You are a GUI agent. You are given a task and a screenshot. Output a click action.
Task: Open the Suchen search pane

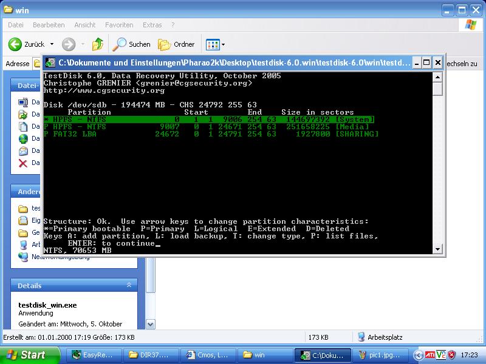(x=131, y=44)
